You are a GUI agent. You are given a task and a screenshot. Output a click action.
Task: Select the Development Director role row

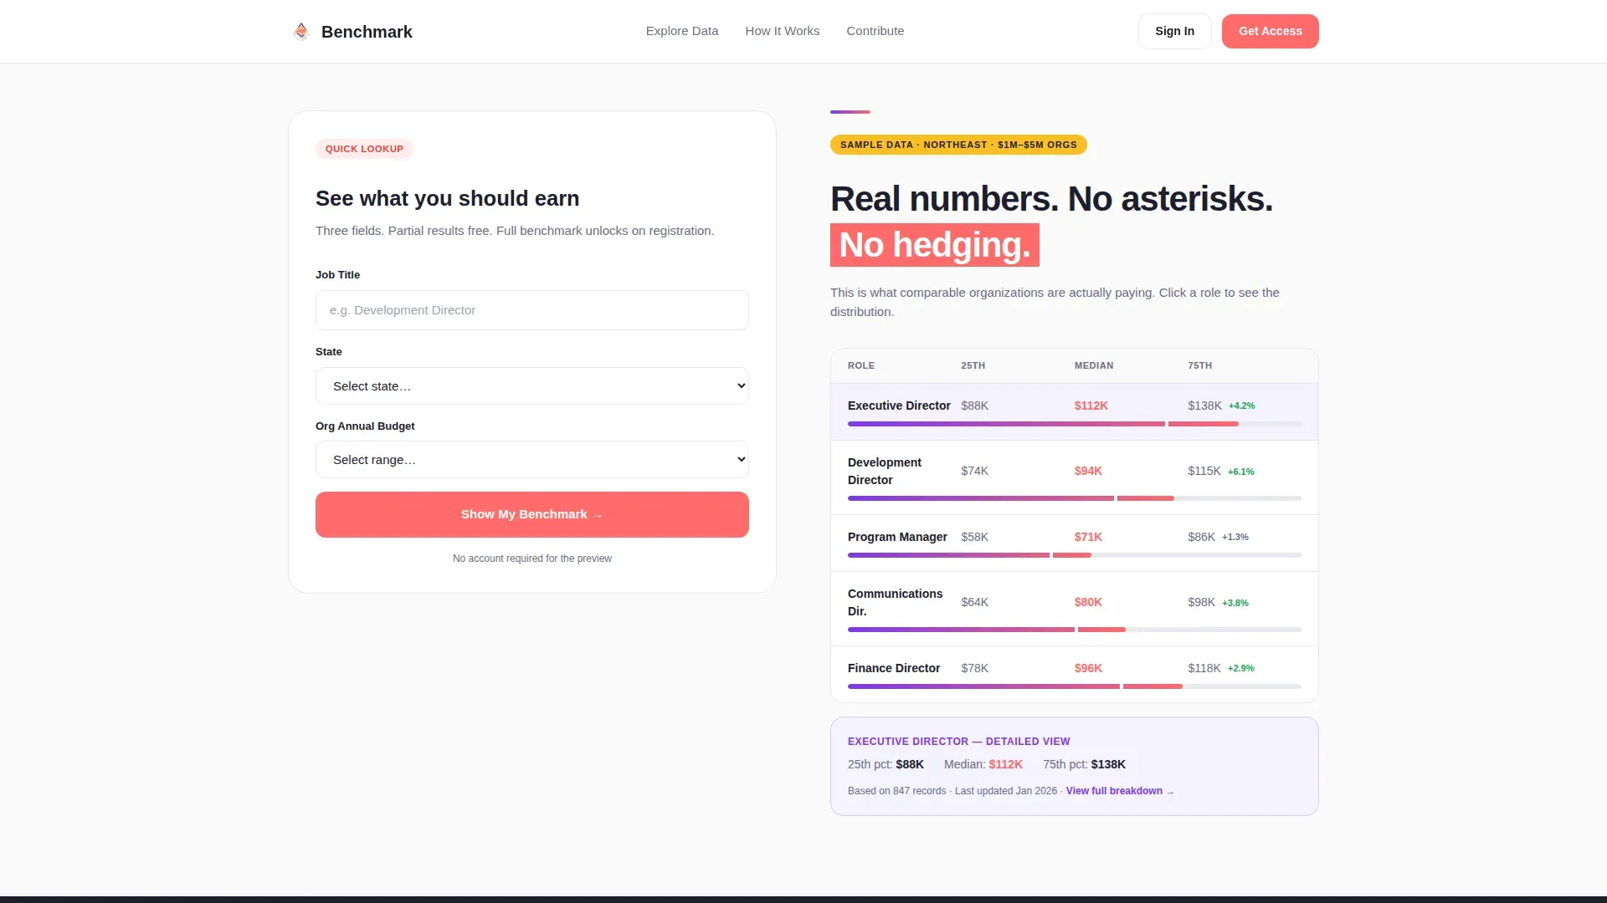coord(1075,477)
